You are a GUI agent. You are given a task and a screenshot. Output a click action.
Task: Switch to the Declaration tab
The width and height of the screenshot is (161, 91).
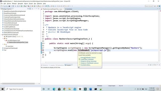60,65
